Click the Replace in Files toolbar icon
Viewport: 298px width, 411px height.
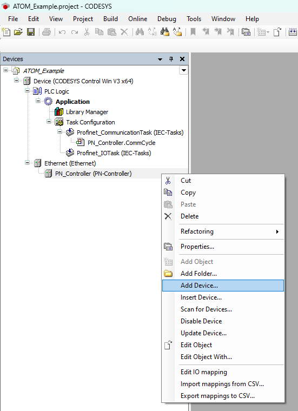click(177, 32)
